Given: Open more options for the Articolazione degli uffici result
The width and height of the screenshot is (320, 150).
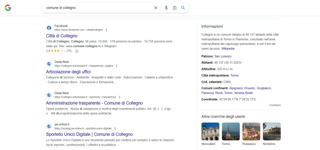Looking at the screenshot, I should 117,66.
